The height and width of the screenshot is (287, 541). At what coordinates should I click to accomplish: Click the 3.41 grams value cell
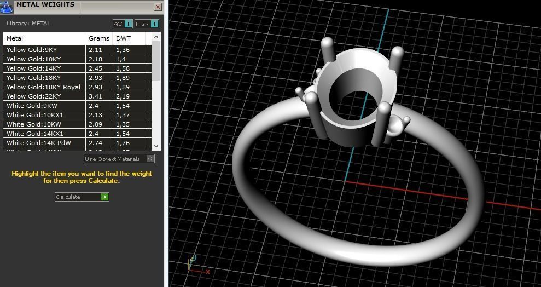99,96
